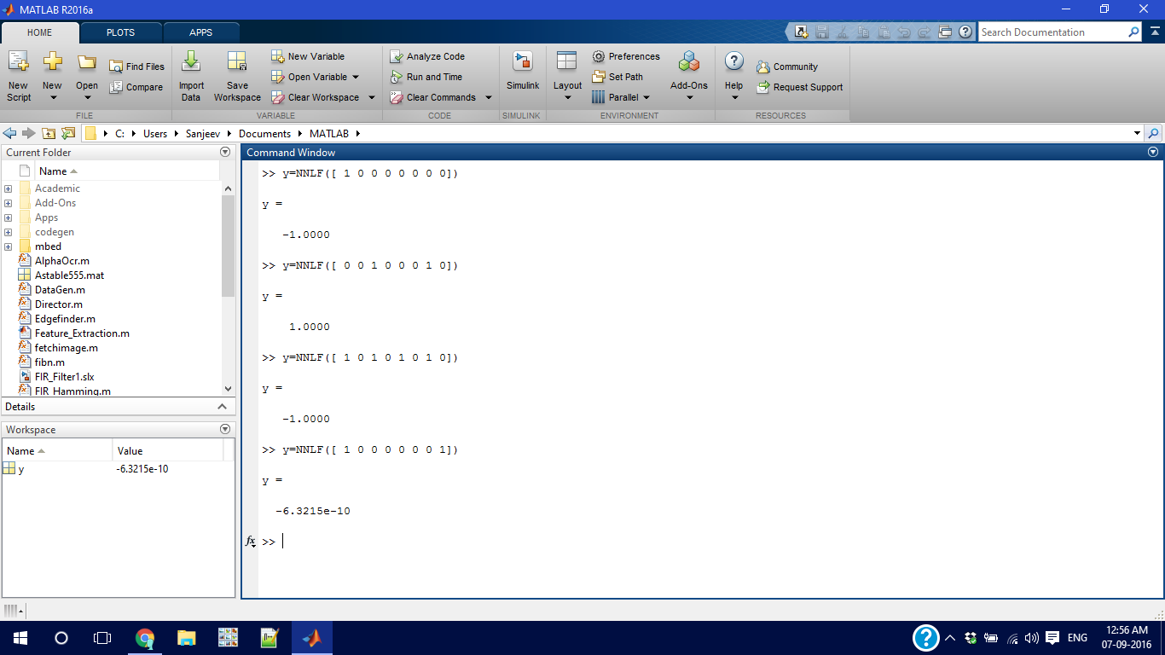Open the Windows Start menu
Screen dimensions: 1165x655
20,638
